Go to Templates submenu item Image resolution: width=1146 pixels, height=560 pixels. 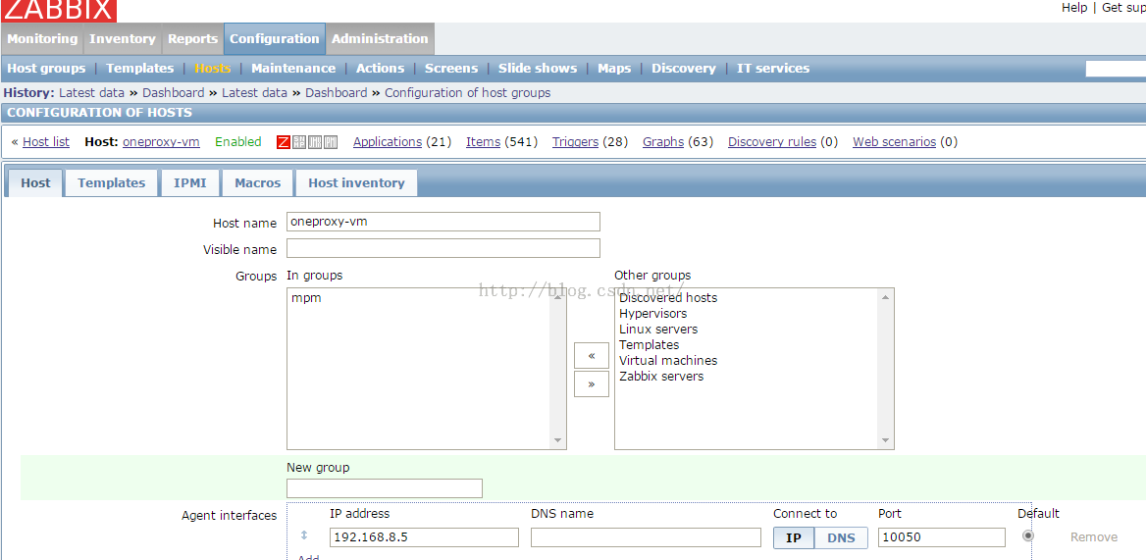(139, 68)
